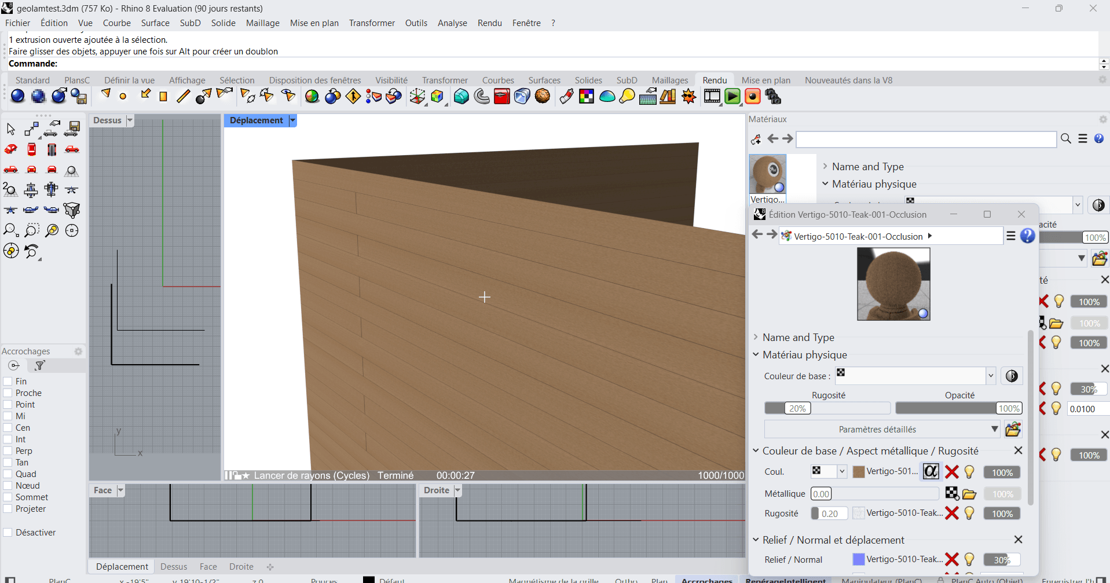1110x583 pixels.
Task: Open the Déplacement viewport title menu arrow
Action: pos(292,120)
